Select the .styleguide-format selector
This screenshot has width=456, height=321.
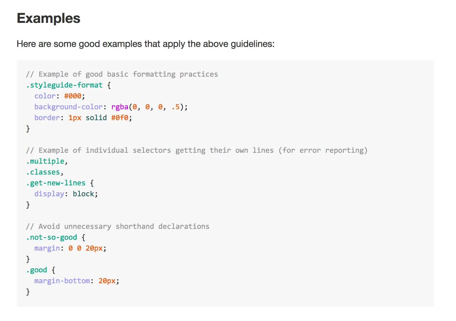tap(64, 85)
